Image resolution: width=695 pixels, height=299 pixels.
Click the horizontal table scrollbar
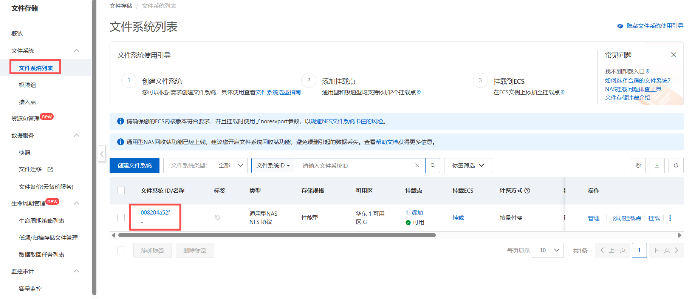point(277,235)
